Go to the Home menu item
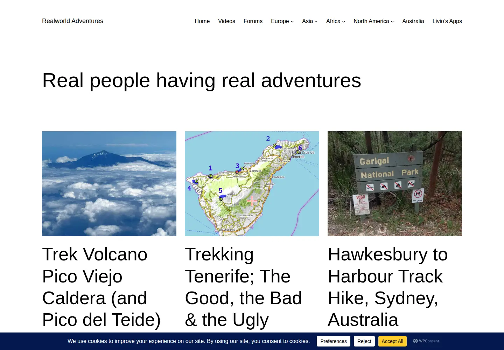This screenshot has height=350, width=504. (202, 21)
